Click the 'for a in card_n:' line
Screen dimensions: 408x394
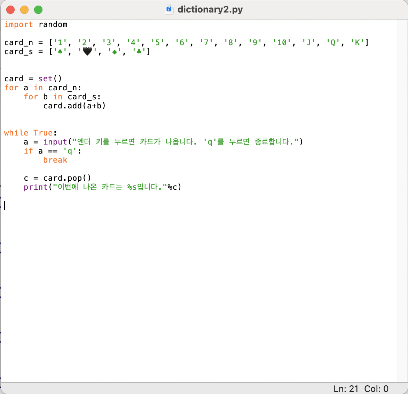click(x=43, y=88)
